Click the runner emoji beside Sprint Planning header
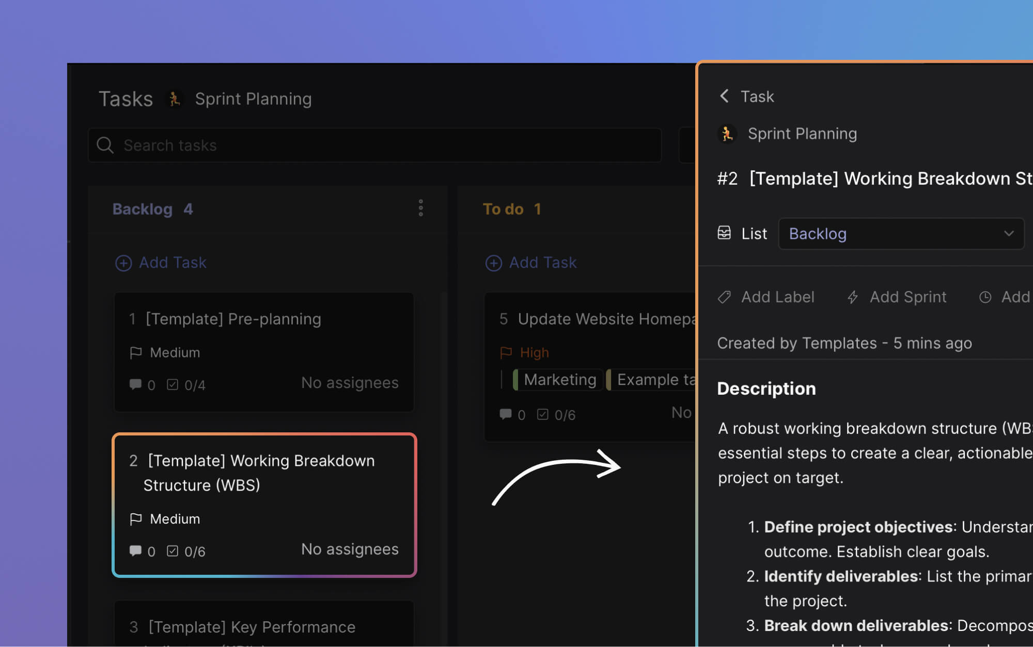This screenshot has width=1033, height=647. click(175, 99)
